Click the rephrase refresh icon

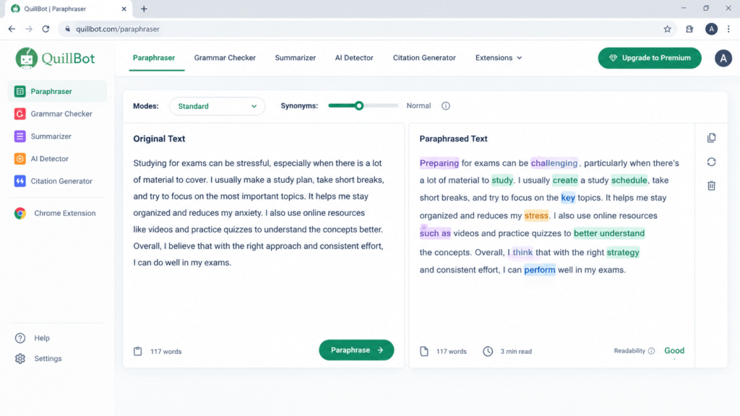711,162
